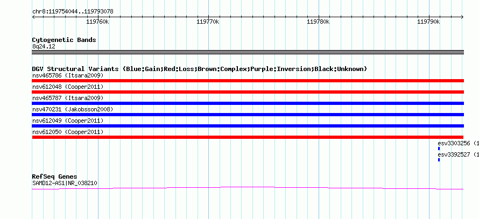Click the nsv612049 (Cooper2011) blue bar
Screen dimensions: 479x219
[x=248, y=126]
